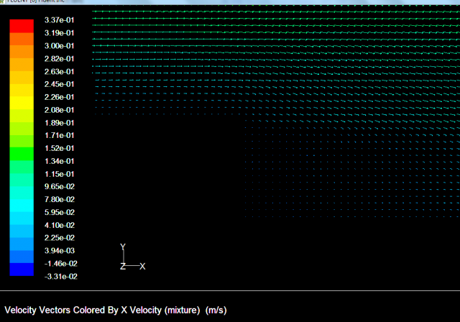Click the 9.65e-02 legend value

pos(60,186)
